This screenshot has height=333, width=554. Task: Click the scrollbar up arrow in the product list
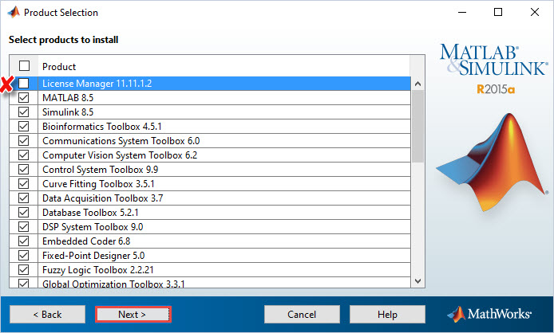[x=417, y=84]
